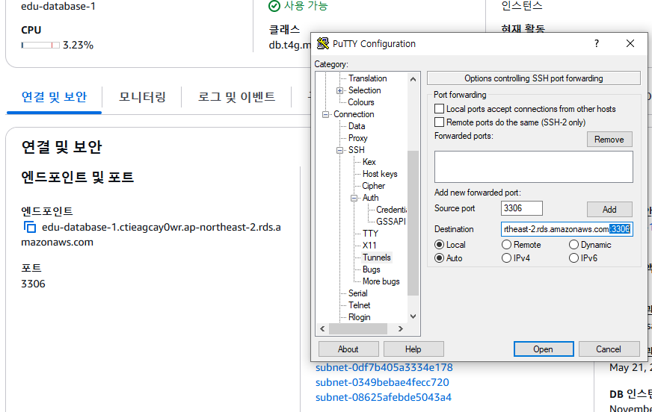652x412 pixels.
Task: Click the CPU usage bar for edu-database-1
Action: coord(40,45)
